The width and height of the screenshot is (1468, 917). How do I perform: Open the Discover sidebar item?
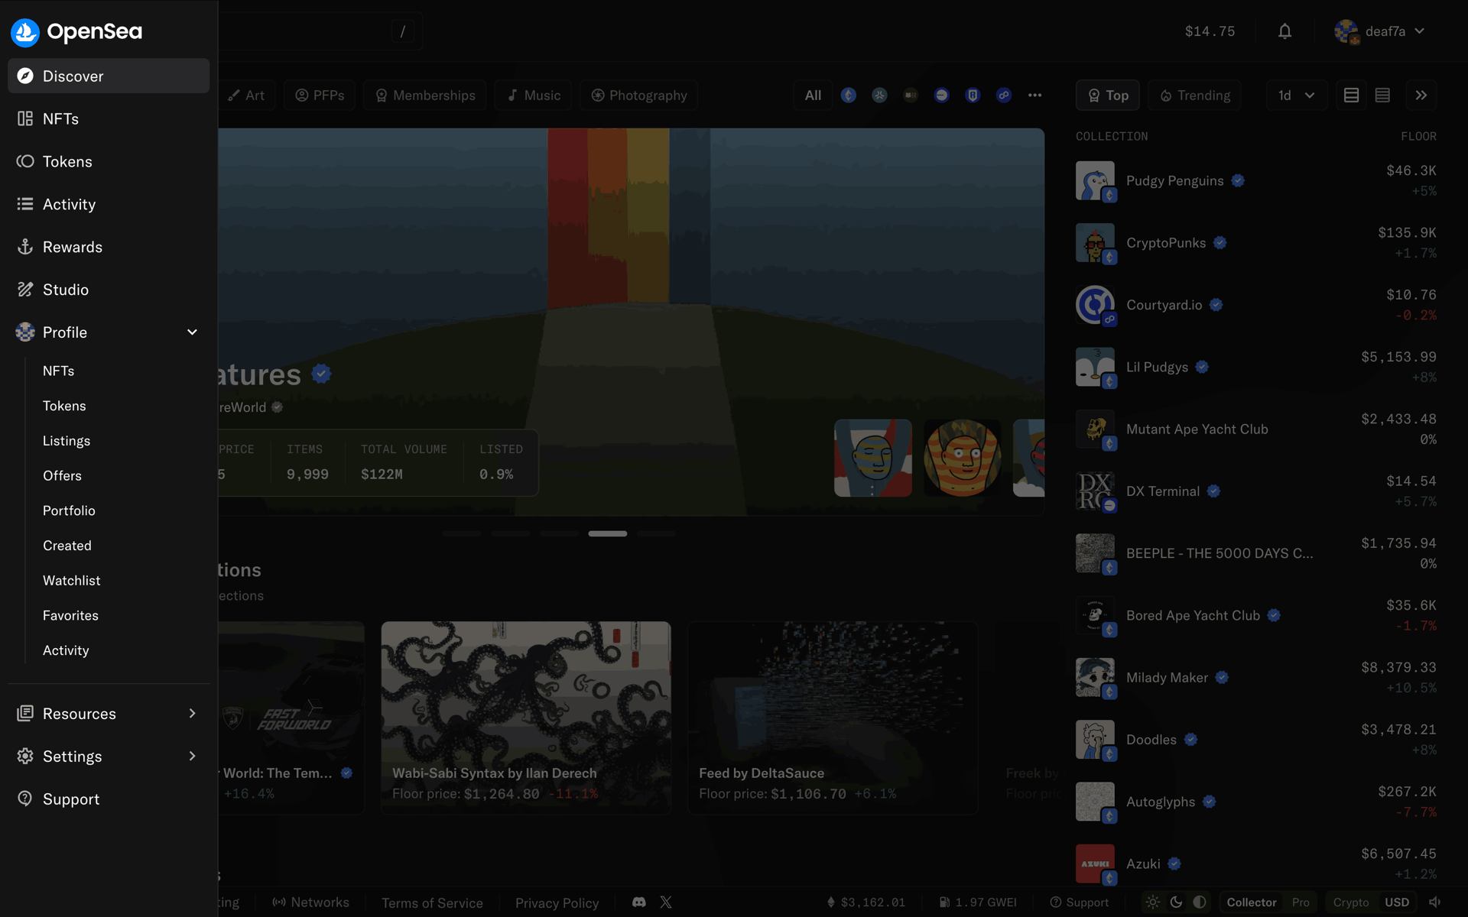point(109,76)
